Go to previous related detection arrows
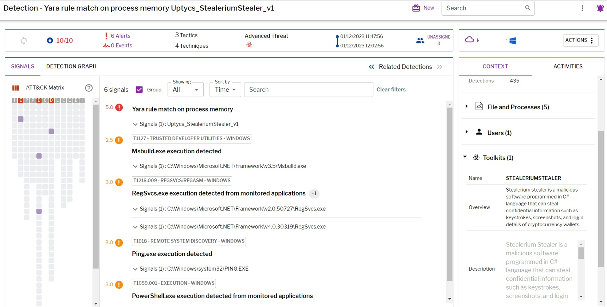 [371, 67]
